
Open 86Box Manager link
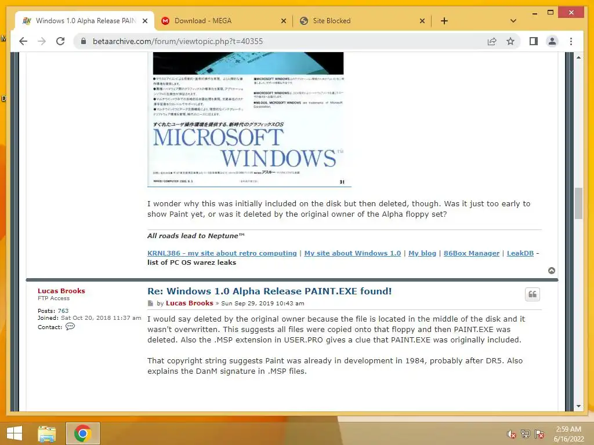[x=471, y=253]
